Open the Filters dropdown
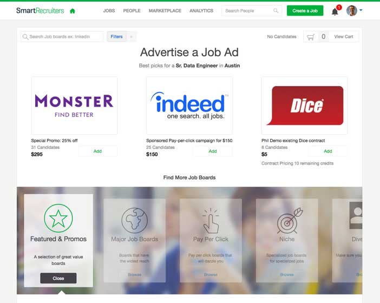 tap(116, 37)
